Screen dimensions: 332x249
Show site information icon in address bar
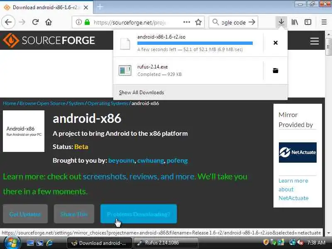point(78,22)
